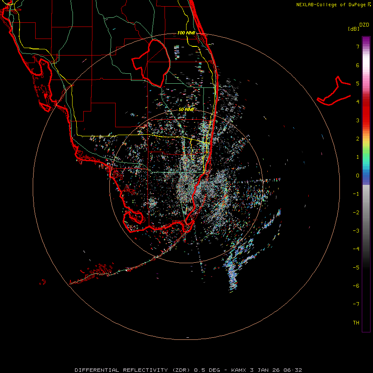Click the Lake Okeechobee outline on map
The width and height of the screenshot is (373, 373).
tap(151, 63)
